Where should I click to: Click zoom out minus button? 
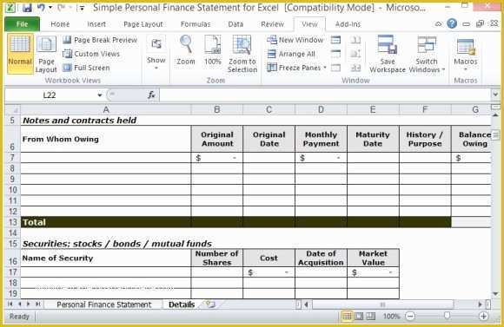410,317
